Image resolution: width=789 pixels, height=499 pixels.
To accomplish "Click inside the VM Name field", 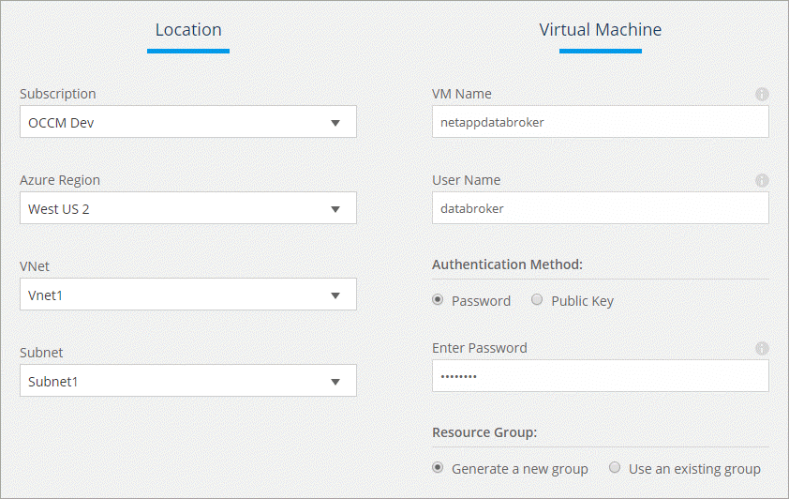I will pos(600,122).
